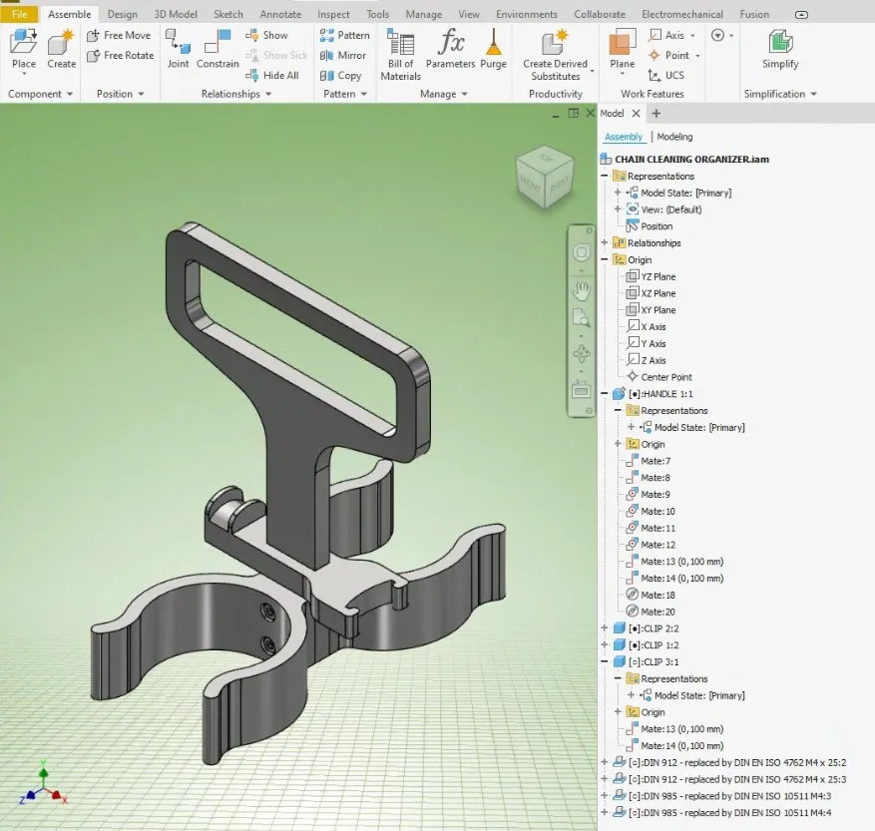
Task: Select the Create component tool
Action: click(62, 50)
